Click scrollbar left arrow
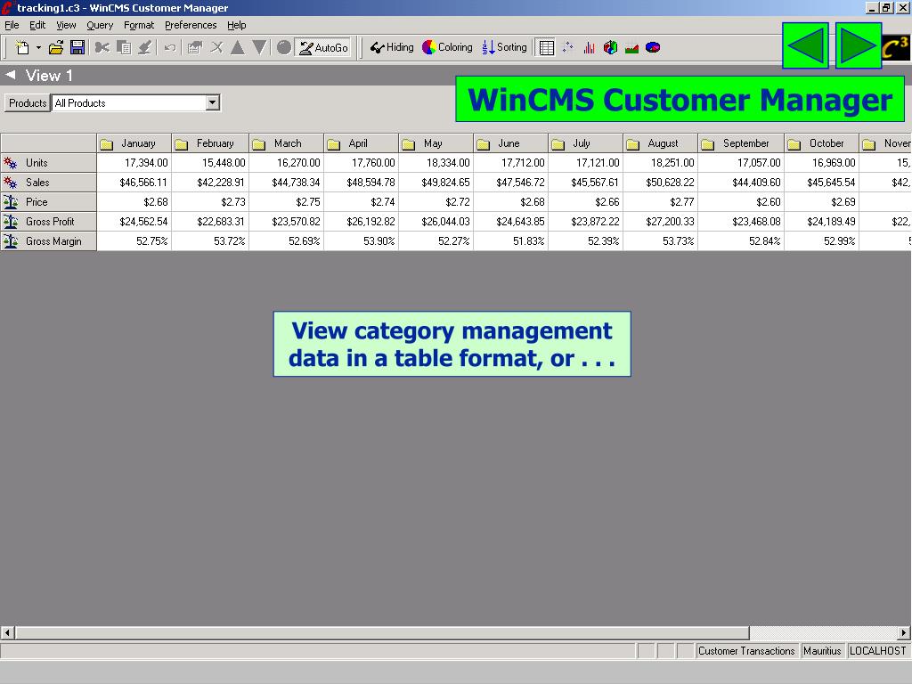 pos(7,632)
